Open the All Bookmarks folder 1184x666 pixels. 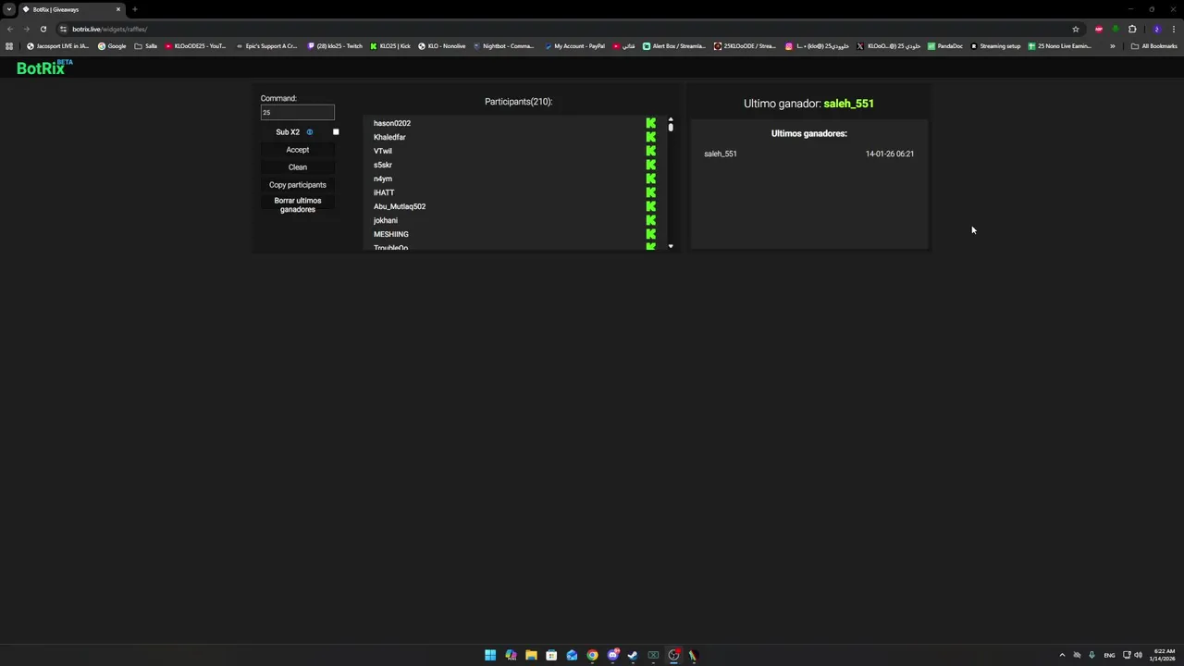click(1153, 46)
